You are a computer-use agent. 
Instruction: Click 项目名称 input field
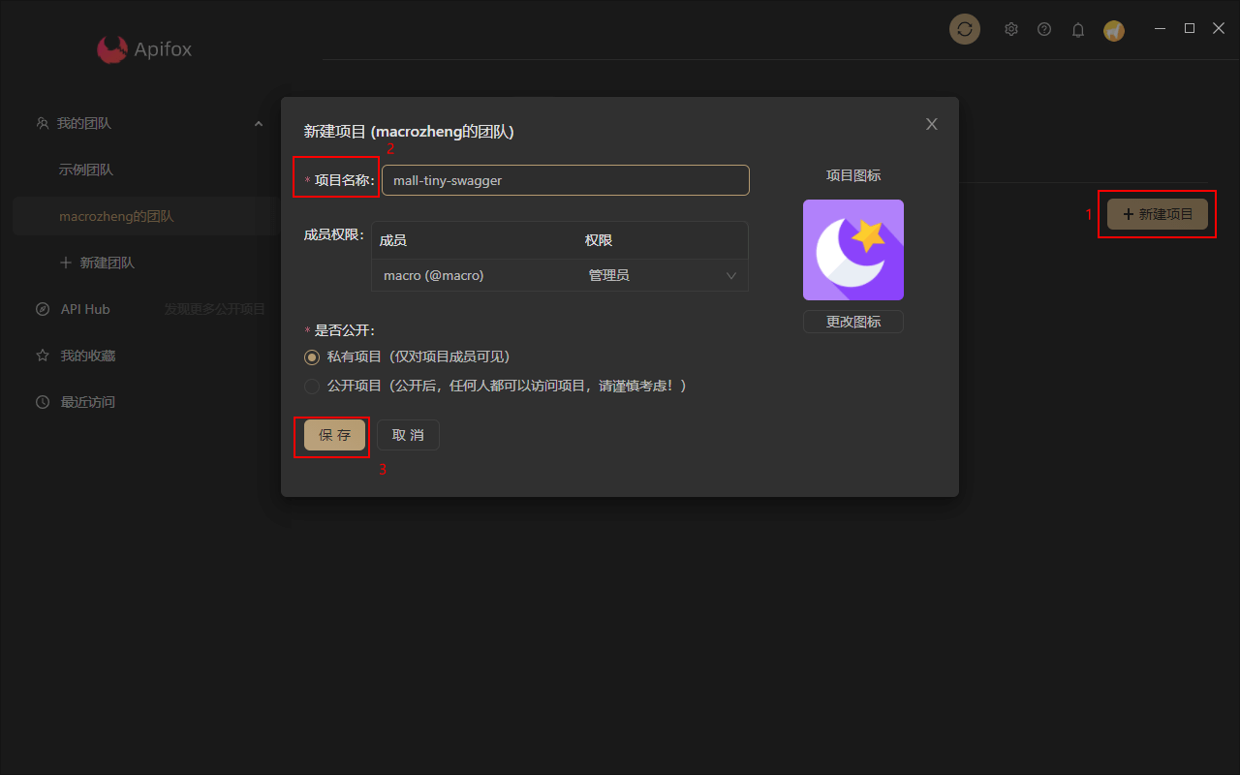tap(566, 180)
